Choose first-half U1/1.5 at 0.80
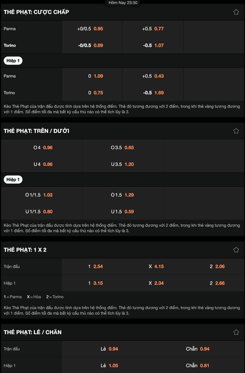This screenshot has width=245, height=373. pos(42,211)
